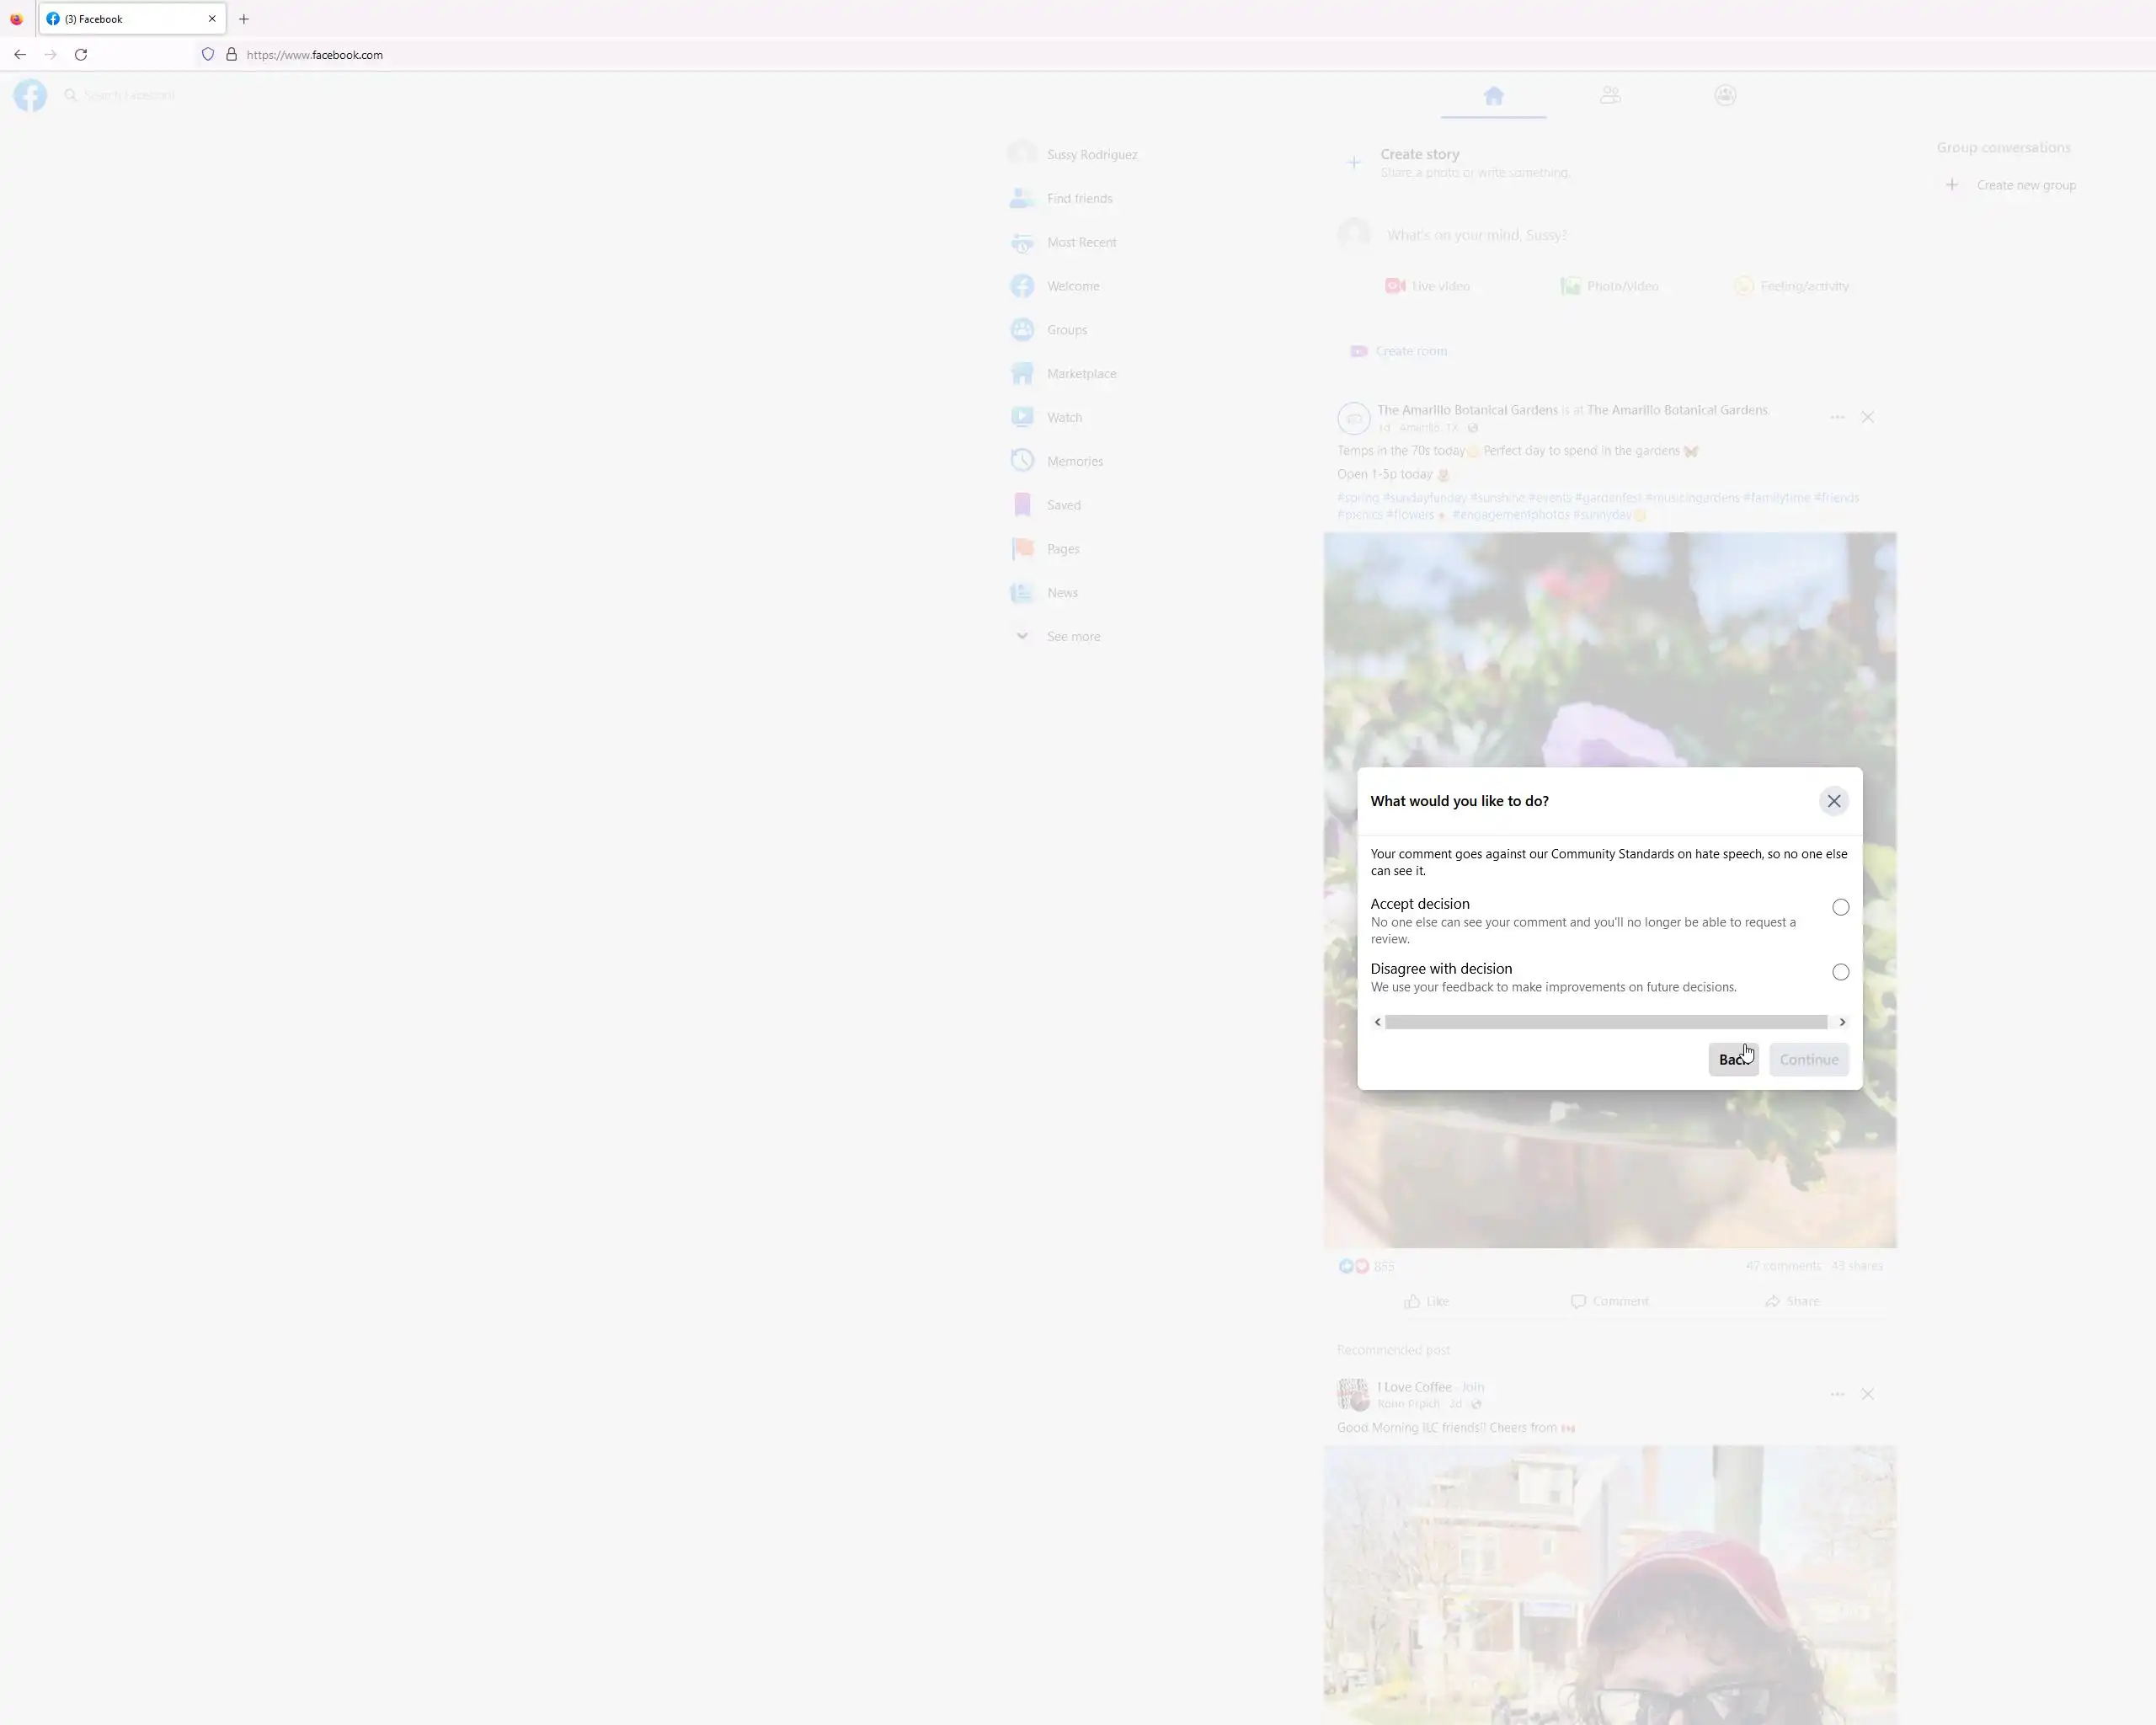Select the Disagree with decision radio button

coord(1840,972)
